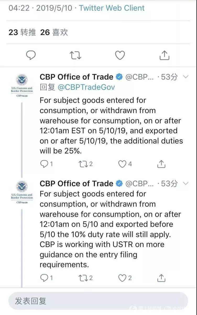Open first CBP Office of Trade avatar

click(22, 85)
